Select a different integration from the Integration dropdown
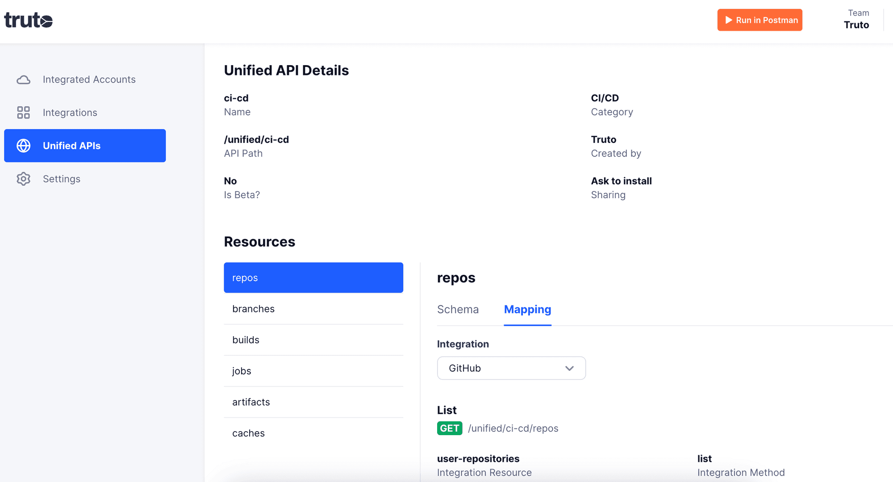The height and width of the screenshot is (482, 893). click(511, 368)
